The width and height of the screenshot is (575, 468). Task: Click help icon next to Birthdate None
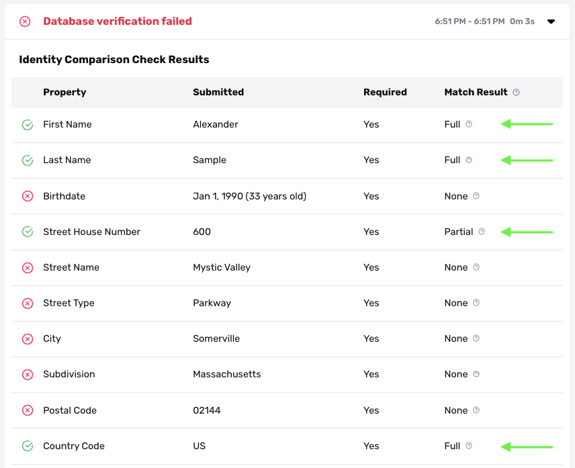click(476, 196)
